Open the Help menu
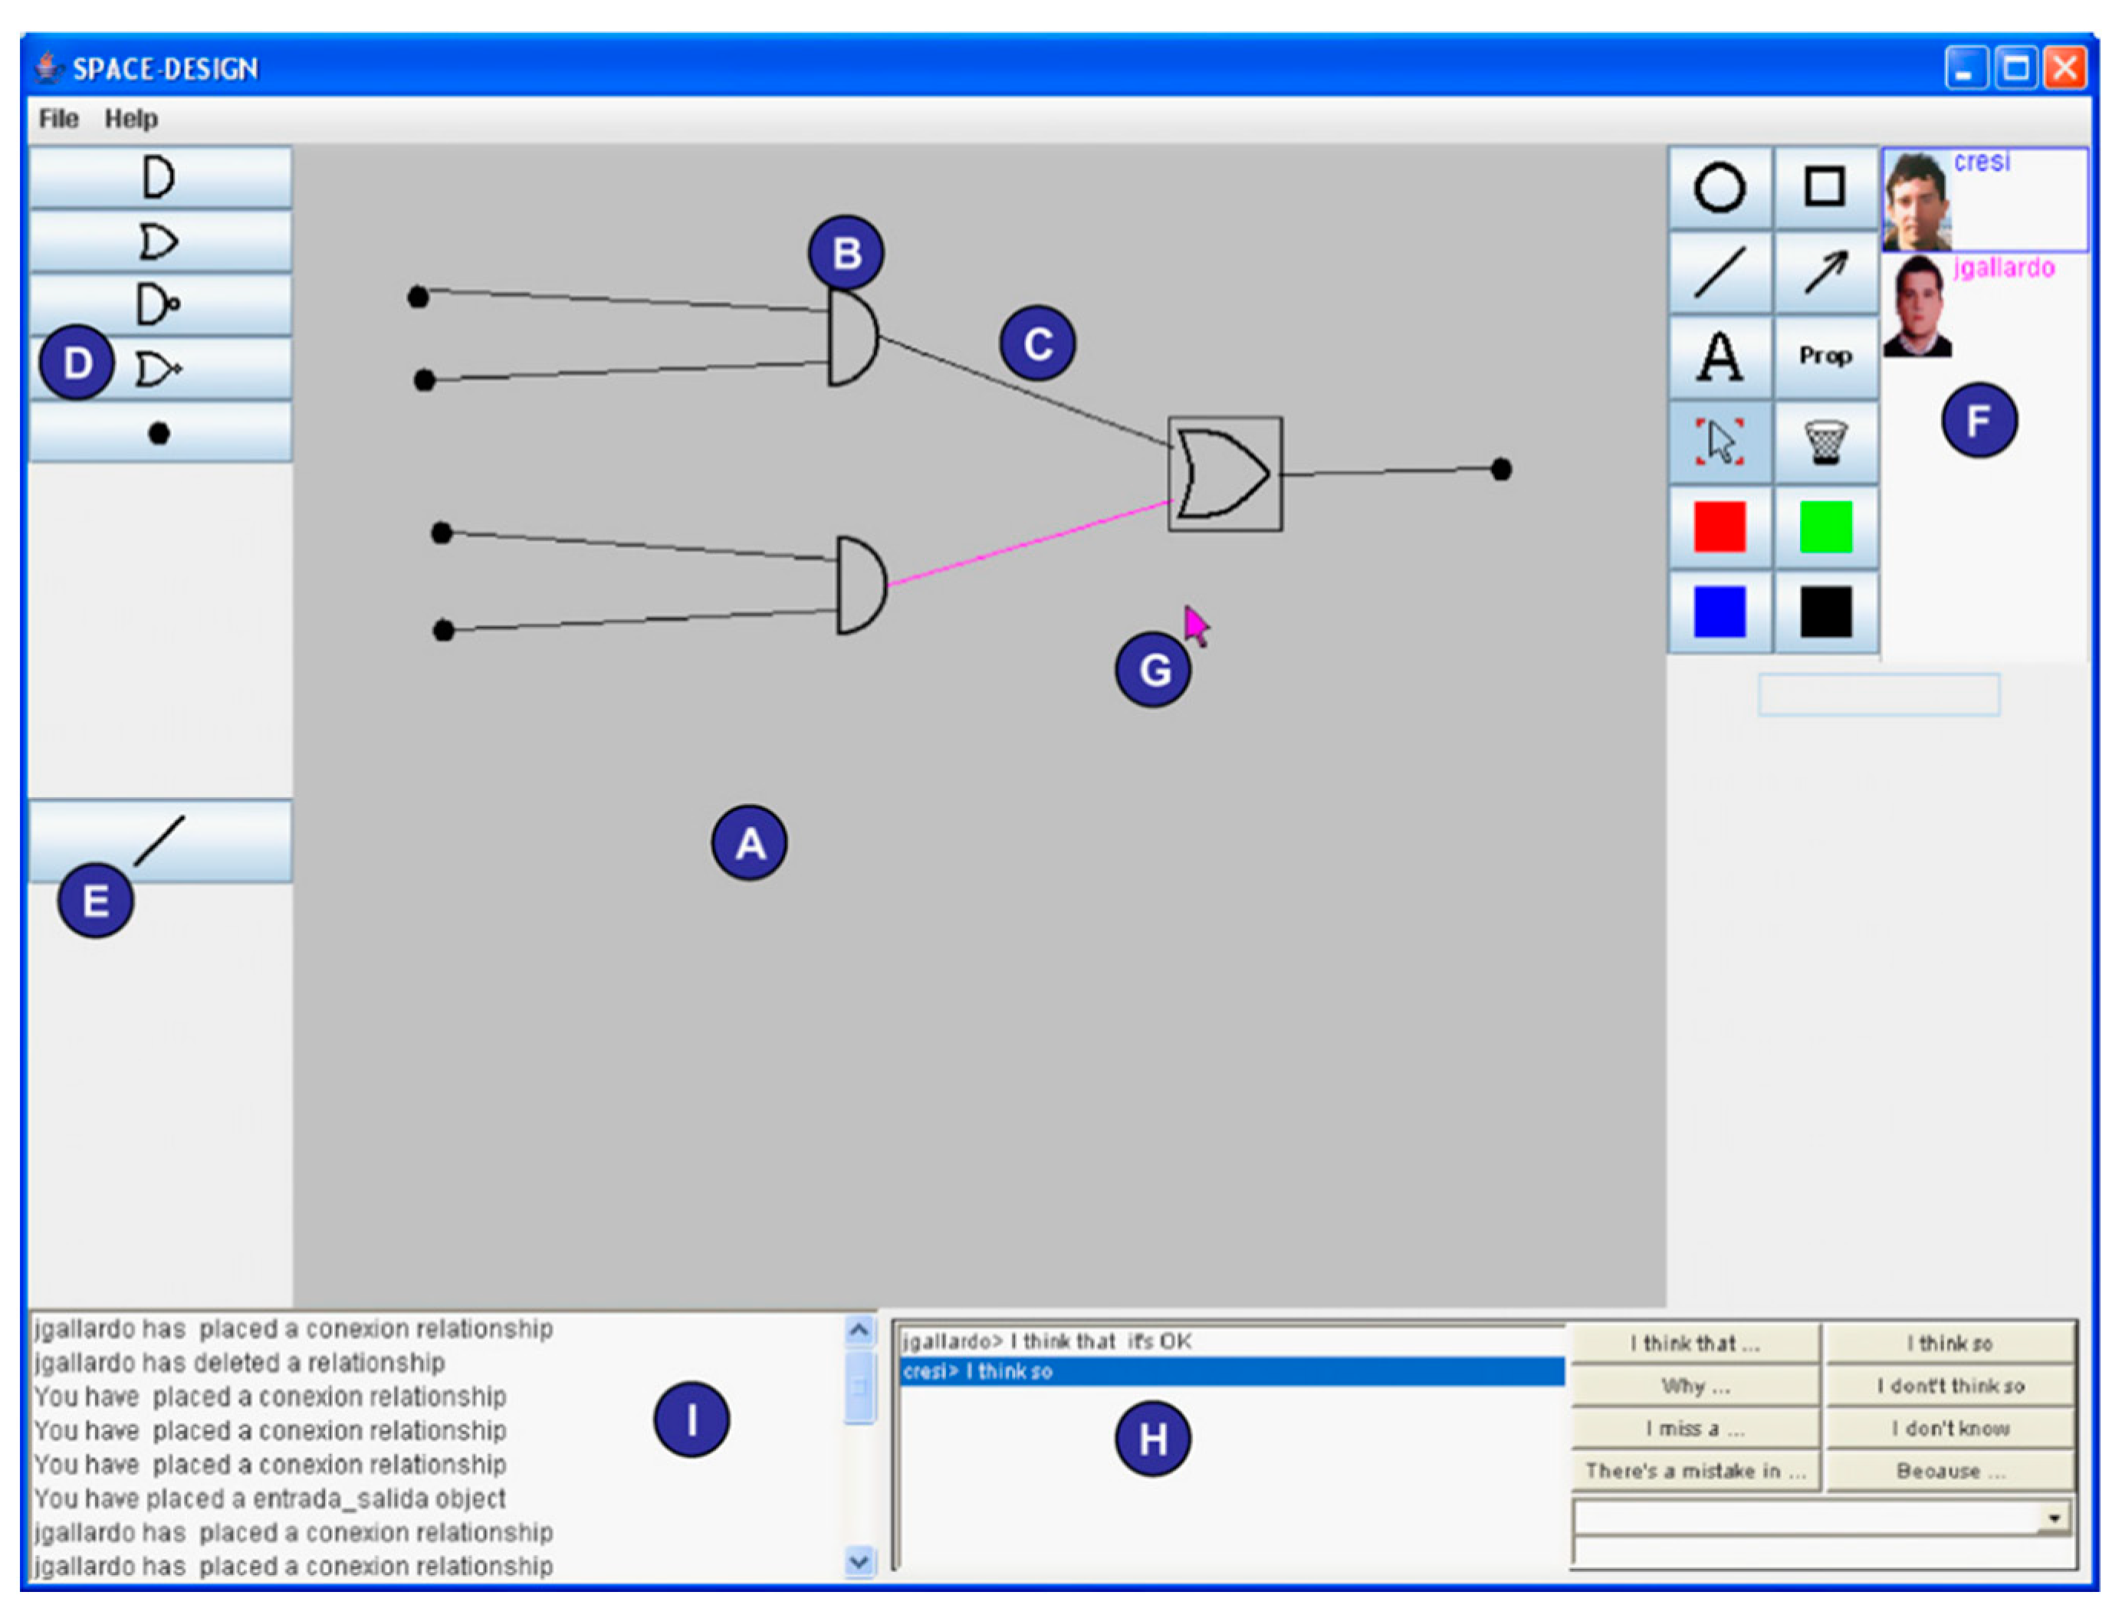This screenshot has width=2122, height=1618. tap(131, 119)
